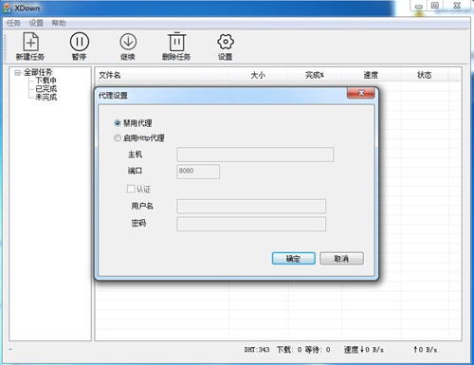
Task: Select the 启用Http代理 radio button
Action: (x=118, y=137)
